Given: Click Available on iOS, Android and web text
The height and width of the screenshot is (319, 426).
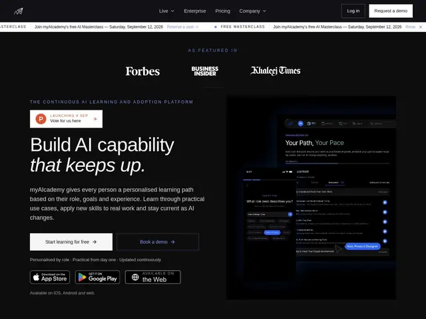Looking at the screenshot, I should click(x=63, y=293).
